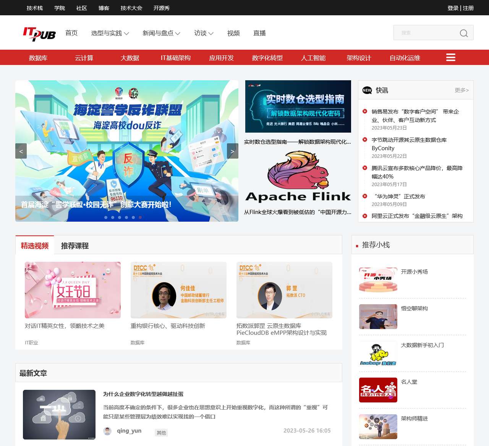
Task: Click the 开源秀 top bar link
Action: pyautogui.click(x=162, y=8)
